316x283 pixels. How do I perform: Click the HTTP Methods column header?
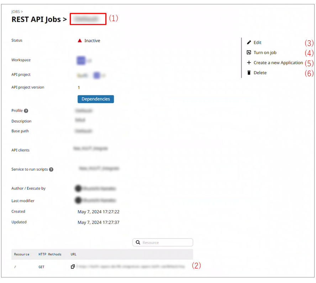point(50,254)
